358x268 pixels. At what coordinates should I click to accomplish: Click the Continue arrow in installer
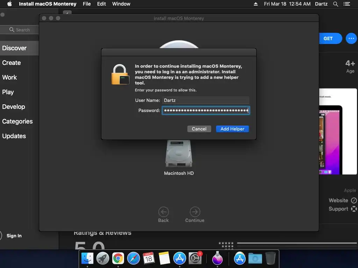(195, 212)
